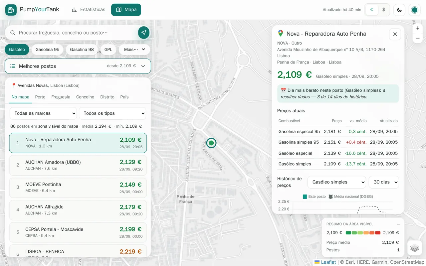Screen dimensions: 426x266
Task: Select the AUCHAN Amadora (UBBO) station
Action: [78, 165]
